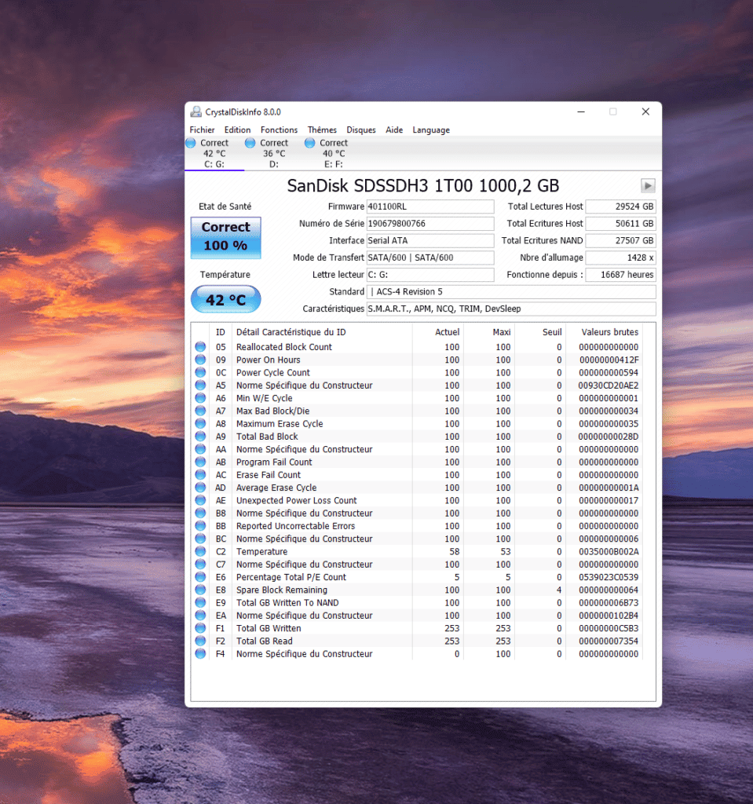Click status icon of Maximum Erase Cycle row
Screen dimensions: 753x804
tap(200, 423)
